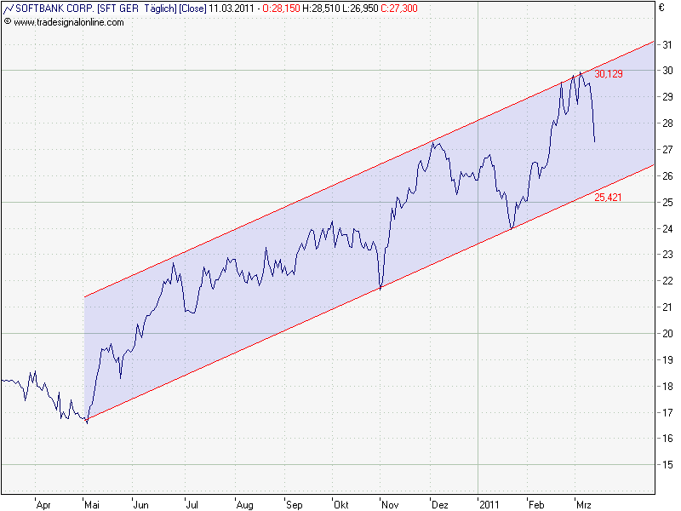Click the Dez label on time axis
This screenshot has width=681, height=511.
440,505
